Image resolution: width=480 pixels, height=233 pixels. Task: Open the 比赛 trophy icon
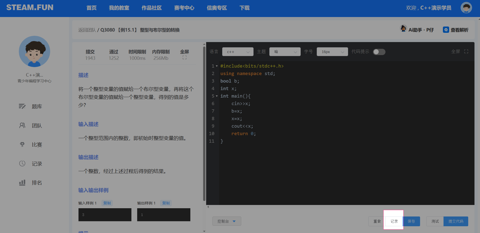coord(22,144)
